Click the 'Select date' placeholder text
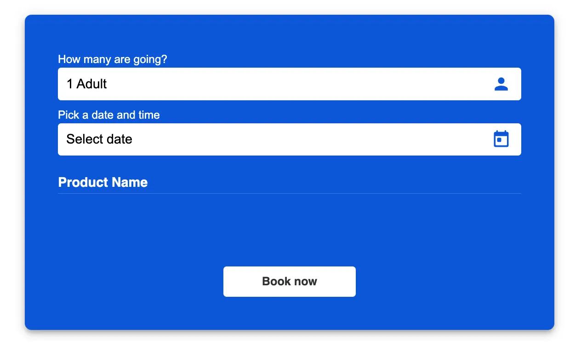Image resolution: width=581 pixels, height=358 pixels. pyautogui.click(x=99, y=139)
